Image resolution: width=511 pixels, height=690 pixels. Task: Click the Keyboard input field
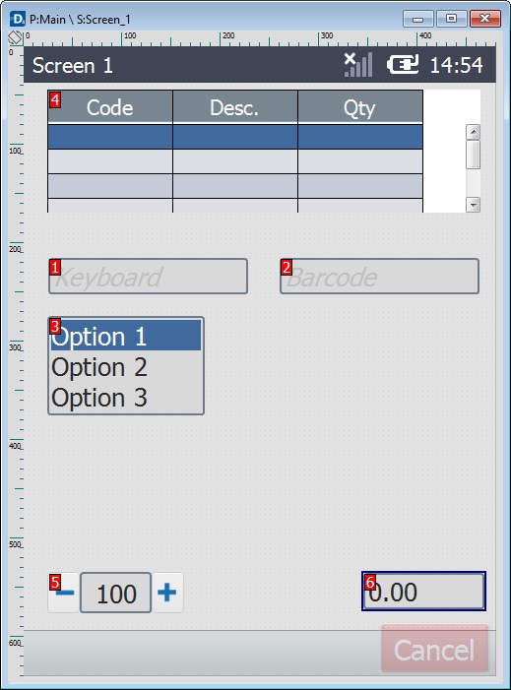(148, 277)
